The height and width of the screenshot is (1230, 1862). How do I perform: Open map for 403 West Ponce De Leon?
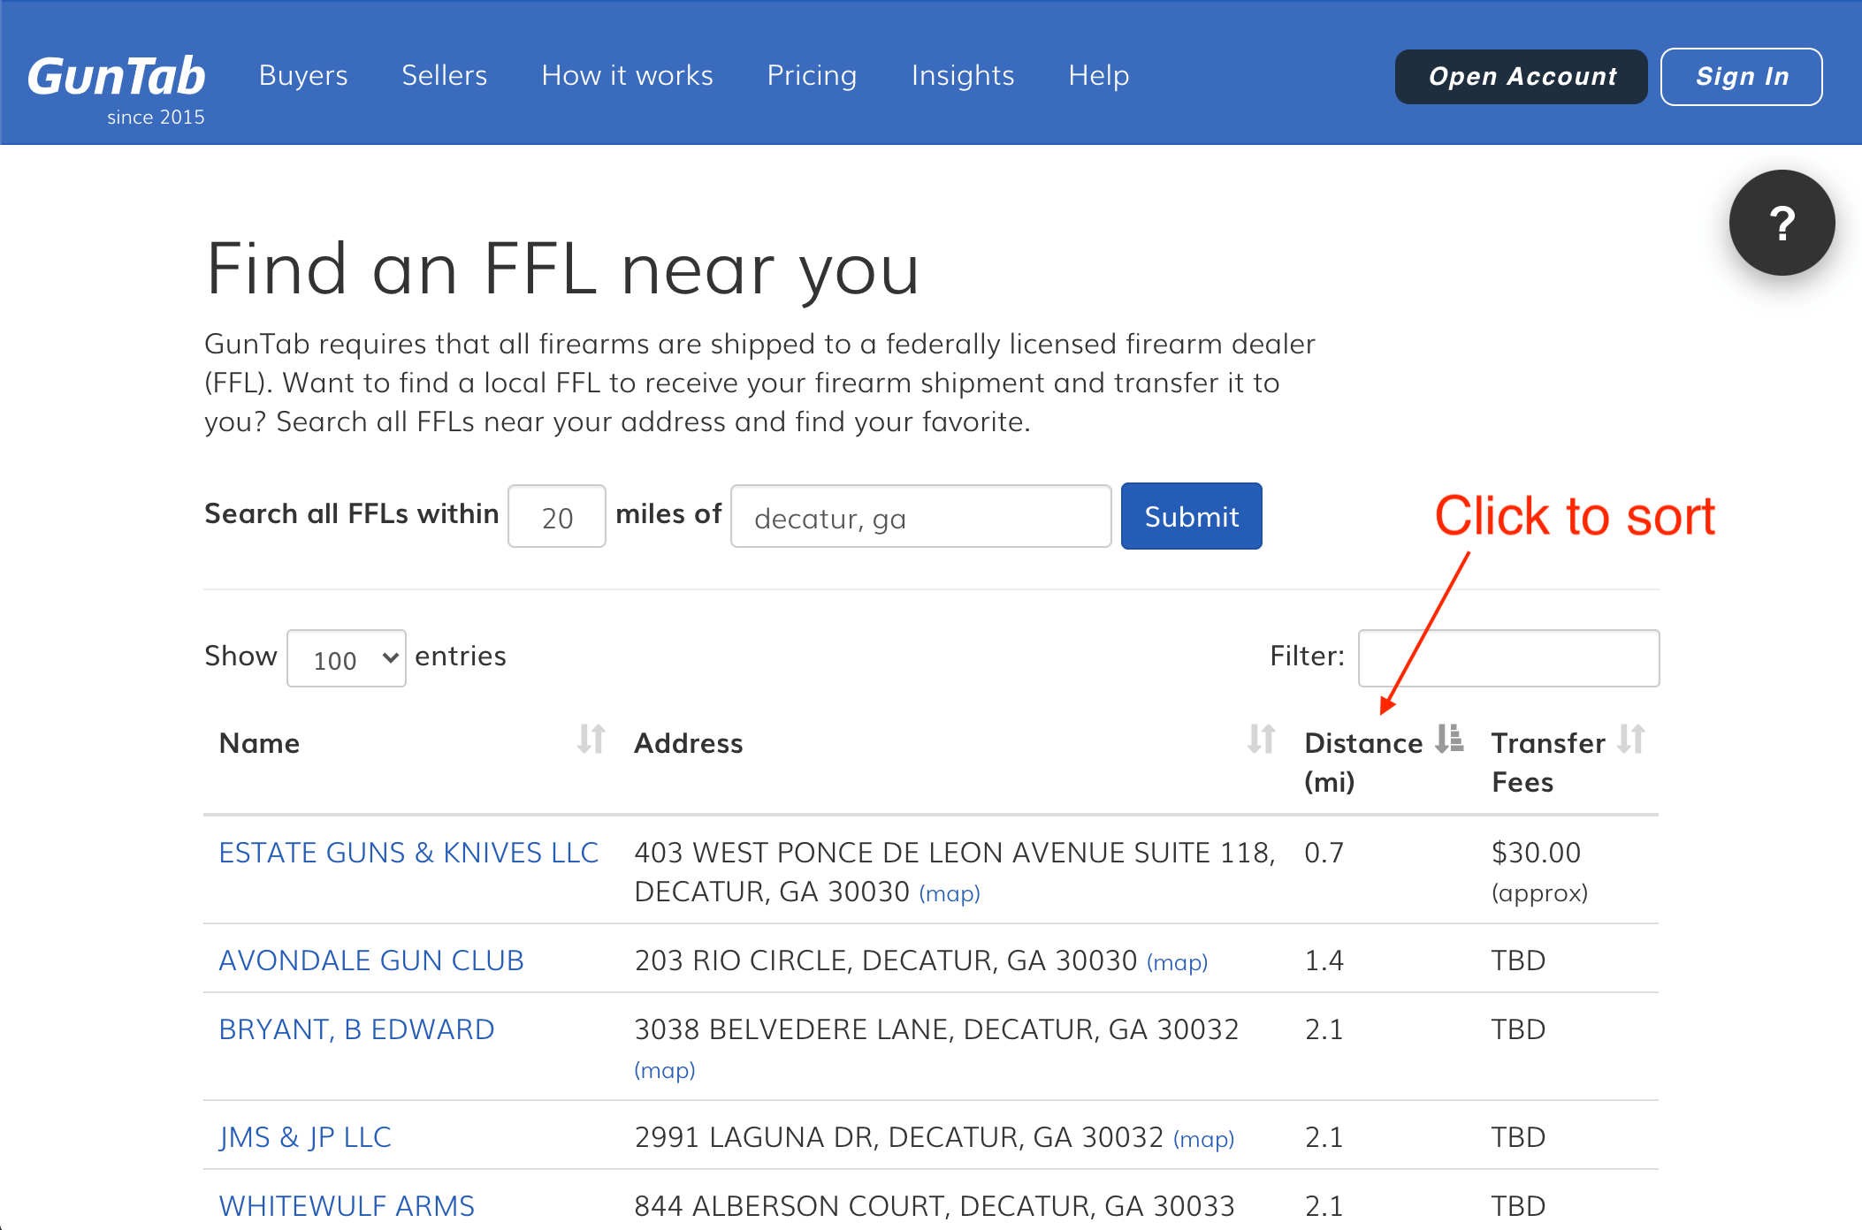tap(950, 893)
